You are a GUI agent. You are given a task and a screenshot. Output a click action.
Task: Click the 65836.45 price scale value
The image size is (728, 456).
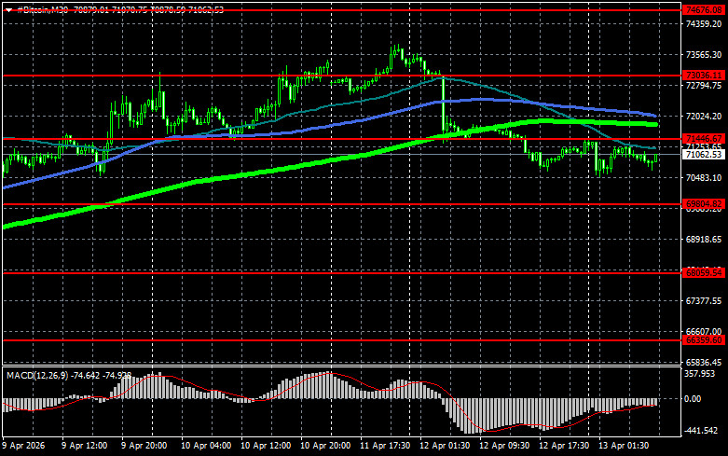click(704, 362)
